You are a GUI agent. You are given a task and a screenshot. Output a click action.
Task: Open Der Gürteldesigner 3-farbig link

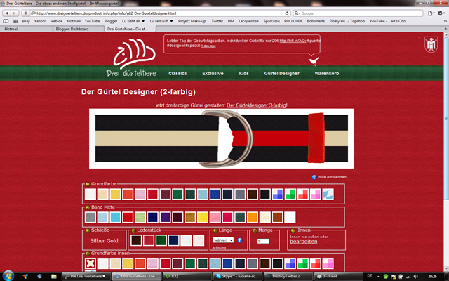[257, 105]
